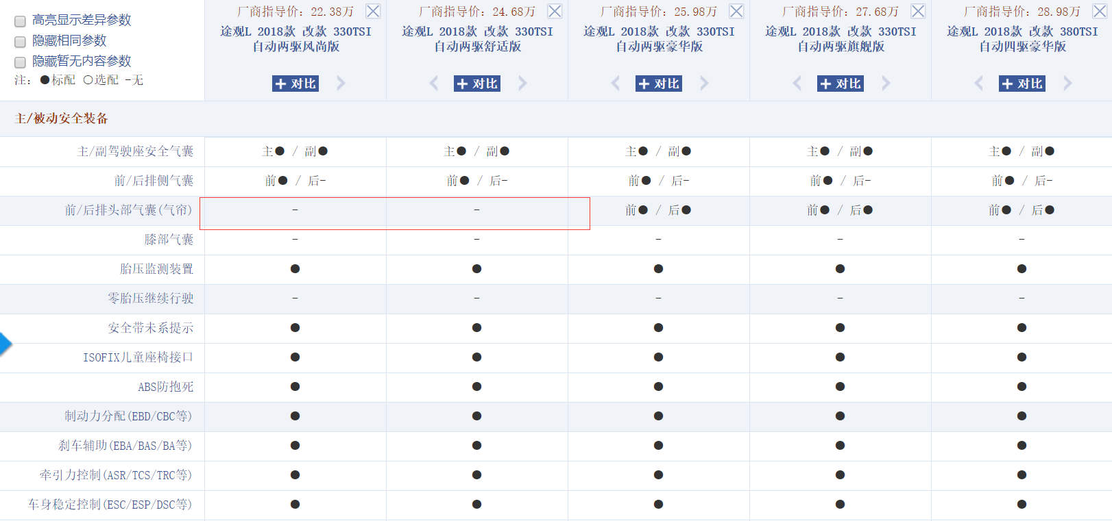Move 舒适版 column left with arrow
Image resolution: width=1112 pixels, height=521 pixels.
(434, 84)
